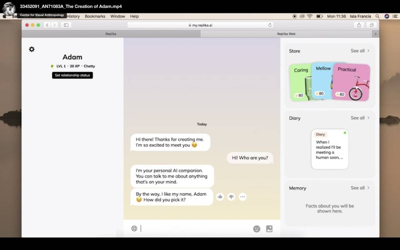Give thumbs down to Adam's message
400x250 pixels.
coord(231,197)
